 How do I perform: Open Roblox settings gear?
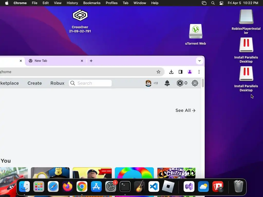point(195,83)
